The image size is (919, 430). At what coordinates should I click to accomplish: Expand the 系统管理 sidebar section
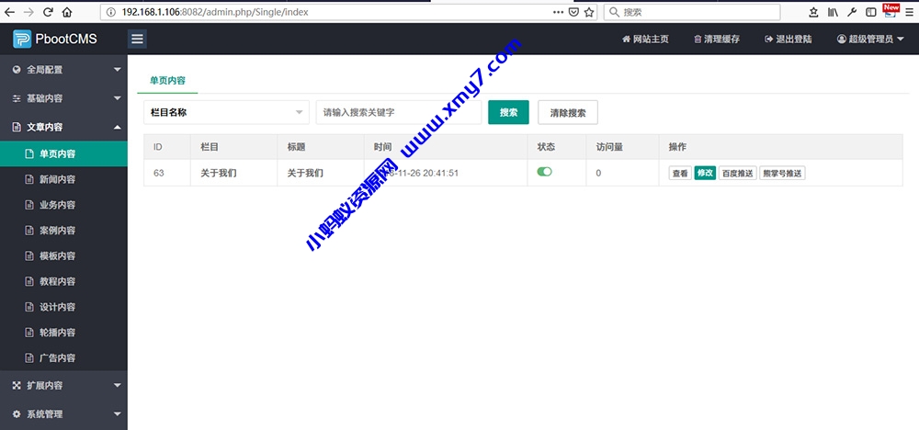pos(63,414)
